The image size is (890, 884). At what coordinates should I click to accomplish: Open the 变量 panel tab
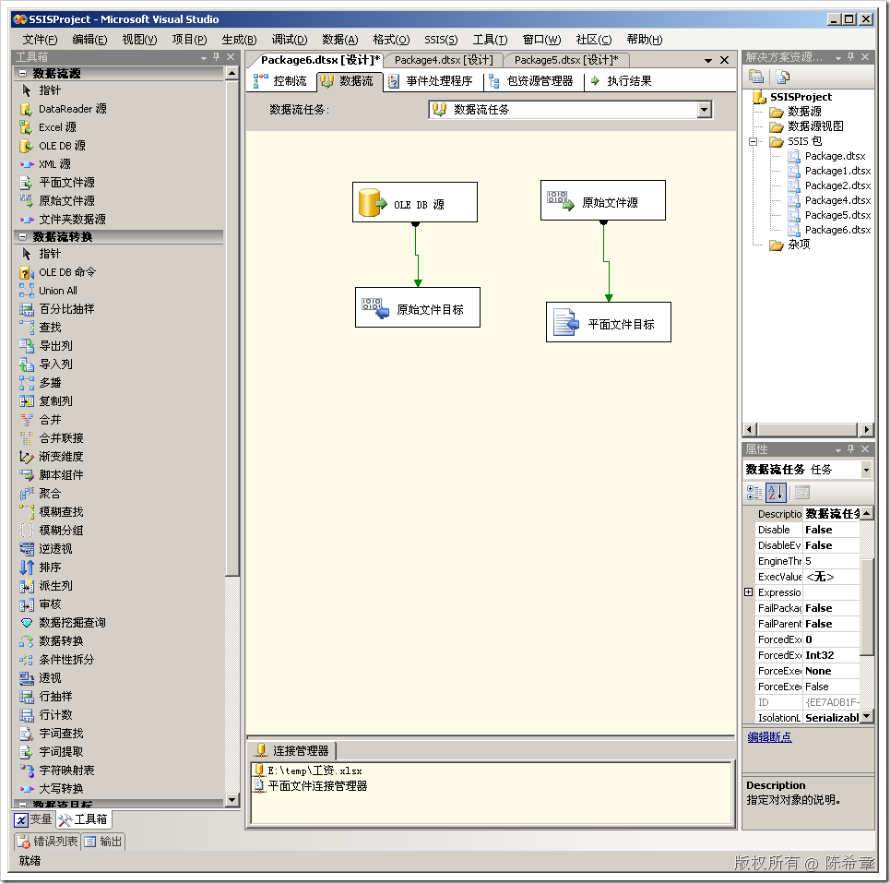33,819
